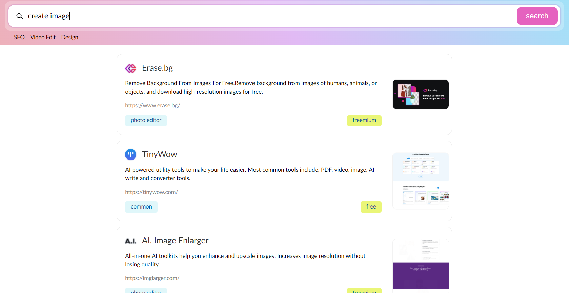Click the magnifying glass search icon
This screenshot has height=293, width=569.
click(20, 16)
